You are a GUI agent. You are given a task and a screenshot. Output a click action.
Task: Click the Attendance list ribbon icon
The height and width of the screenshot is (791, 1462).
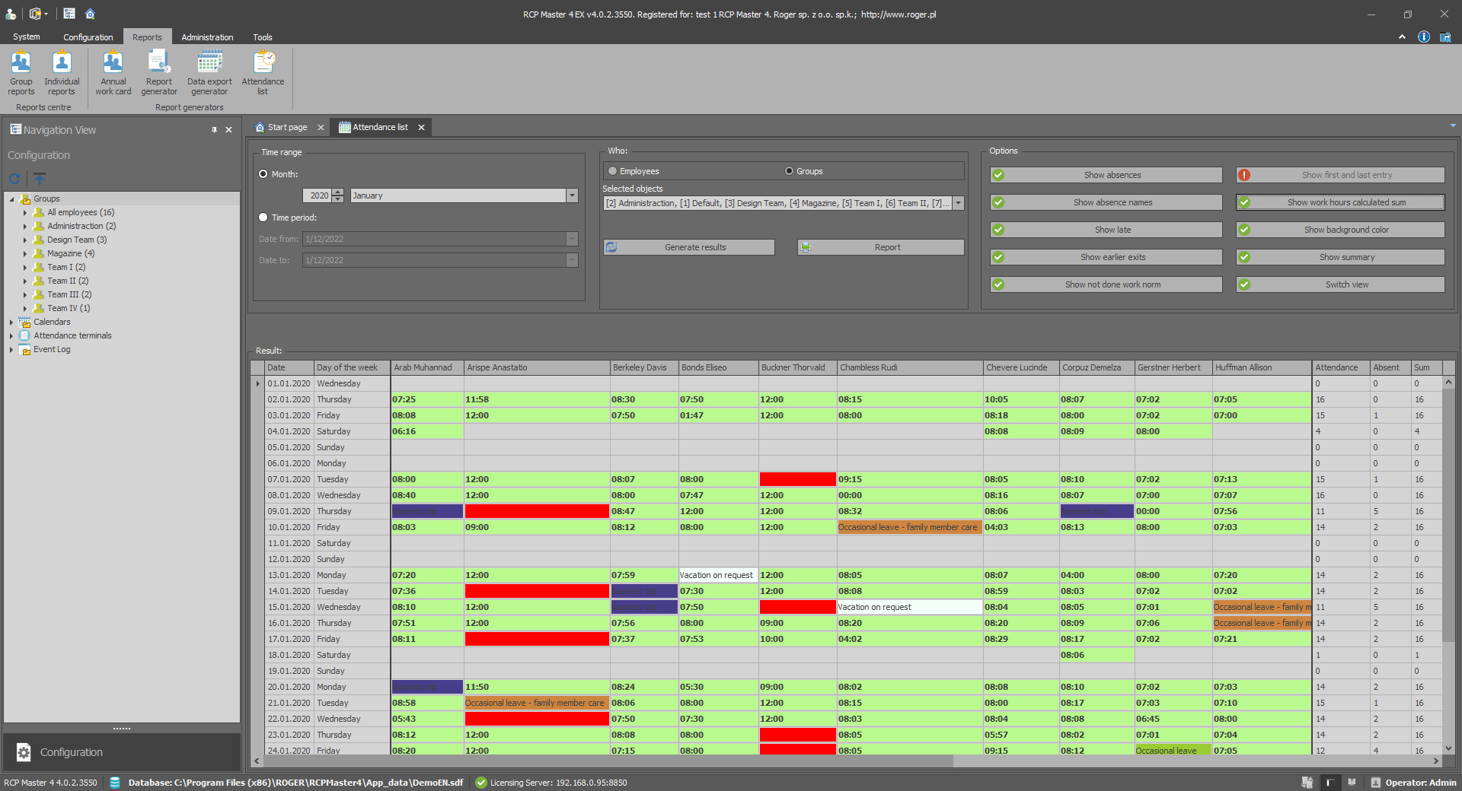263,72
